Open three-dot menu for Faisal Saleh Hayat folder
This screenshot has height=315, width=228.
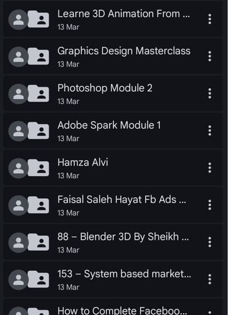(210, 205)
